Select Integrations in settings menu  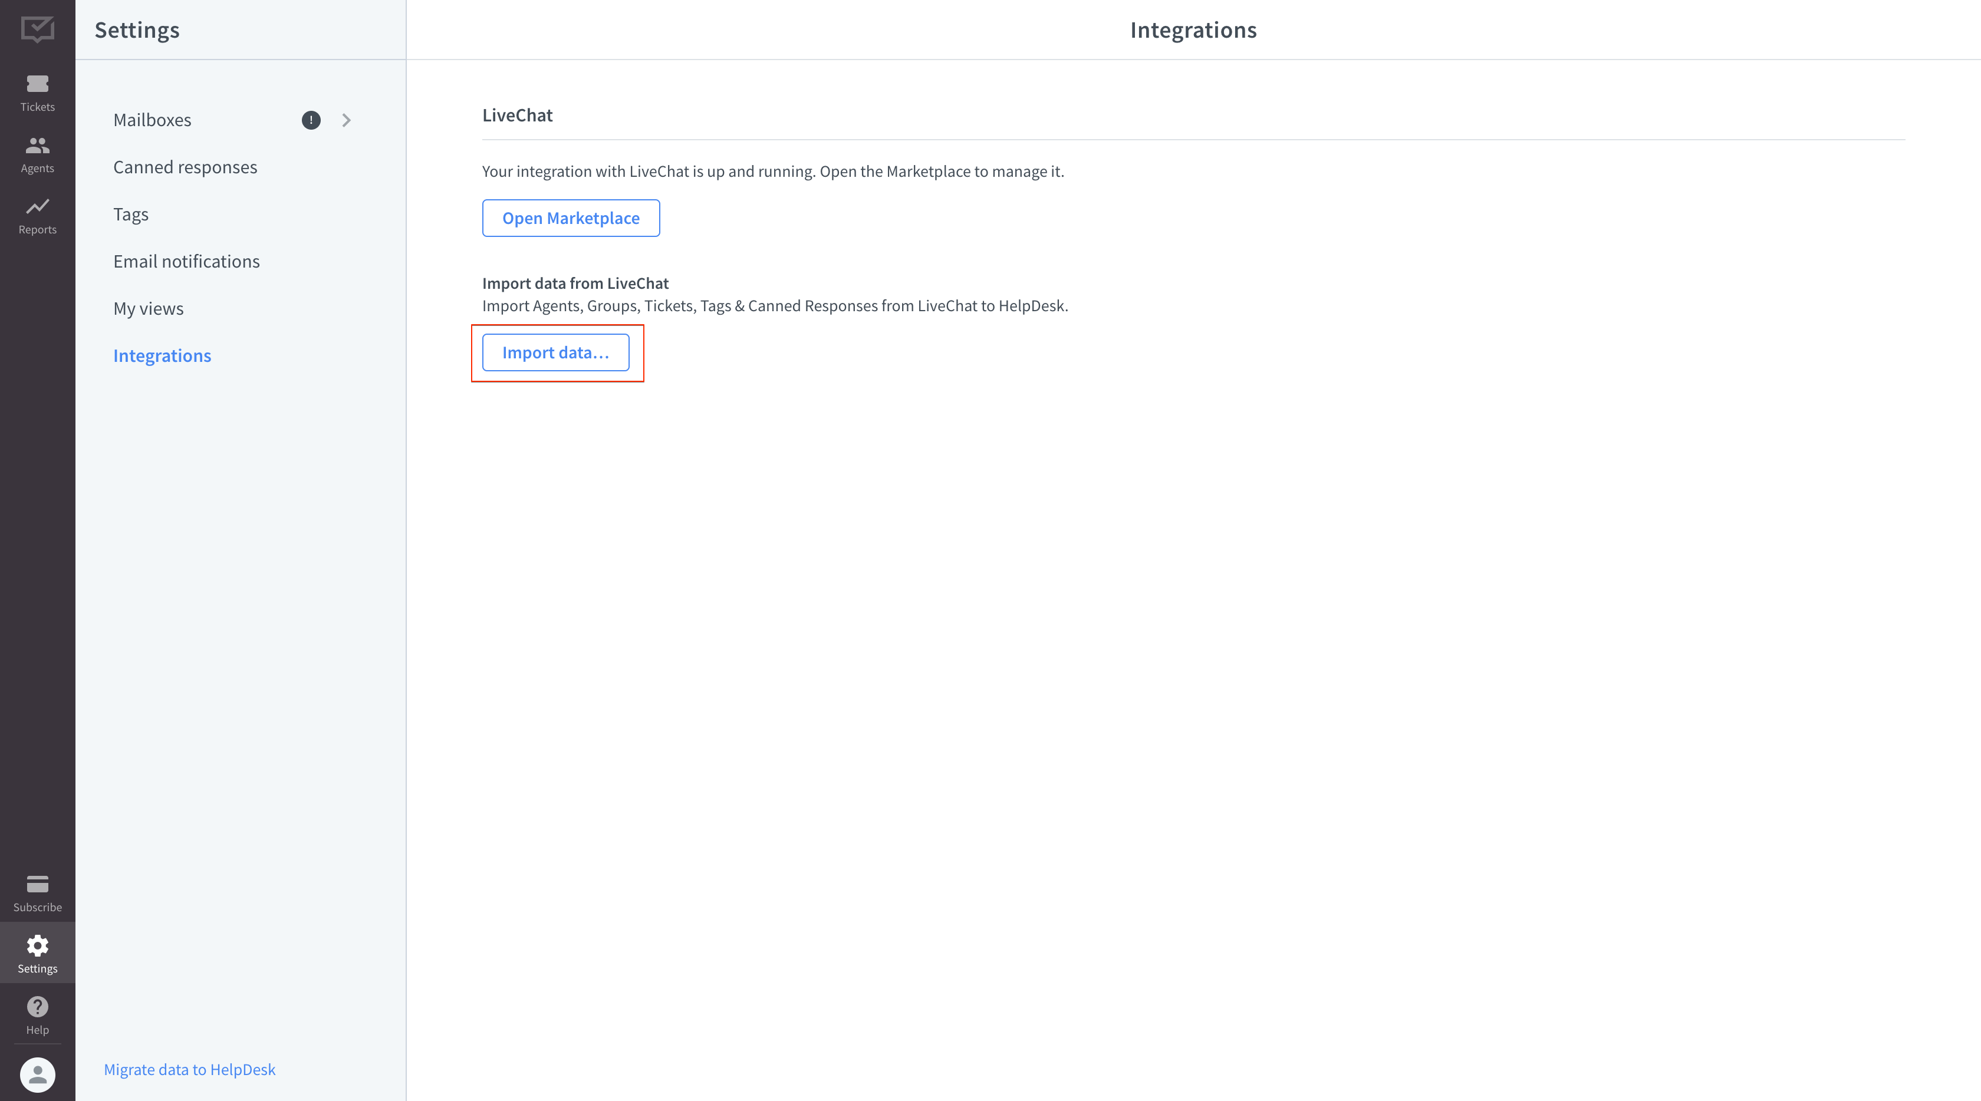click(x=162, y=355)
